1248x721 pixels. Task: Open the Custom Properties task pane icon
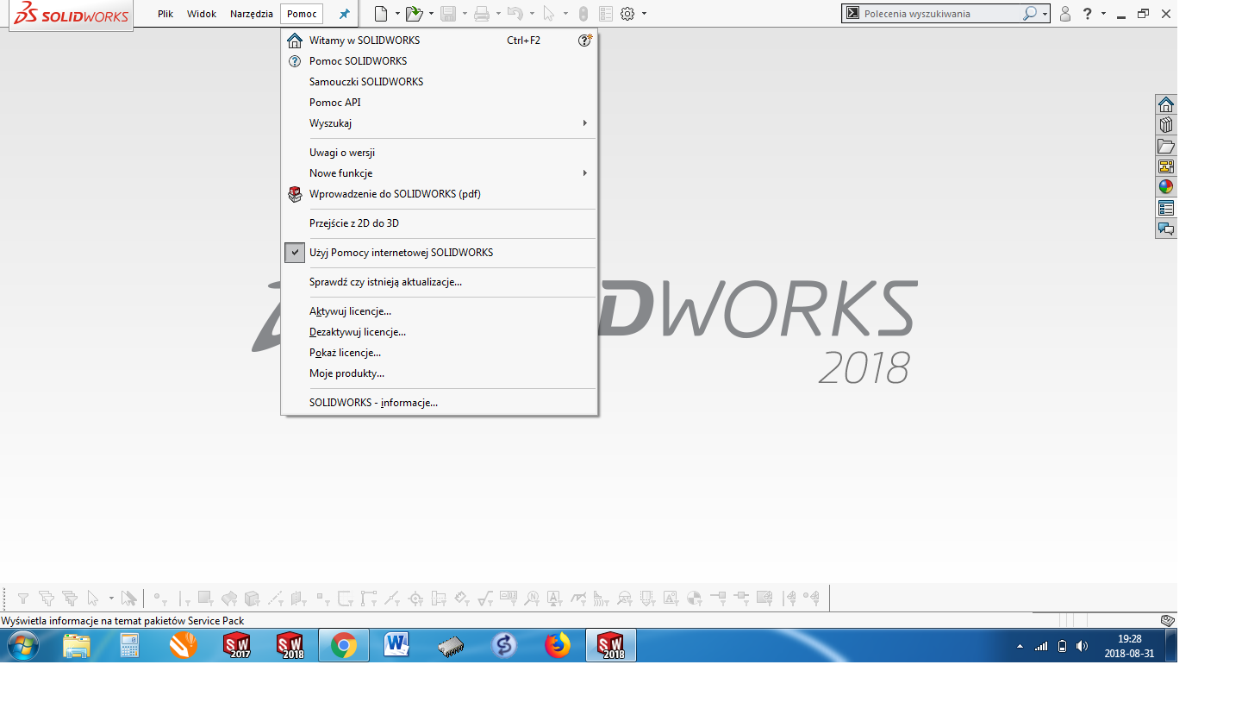pyautogui.click(x=1166, y=208)
